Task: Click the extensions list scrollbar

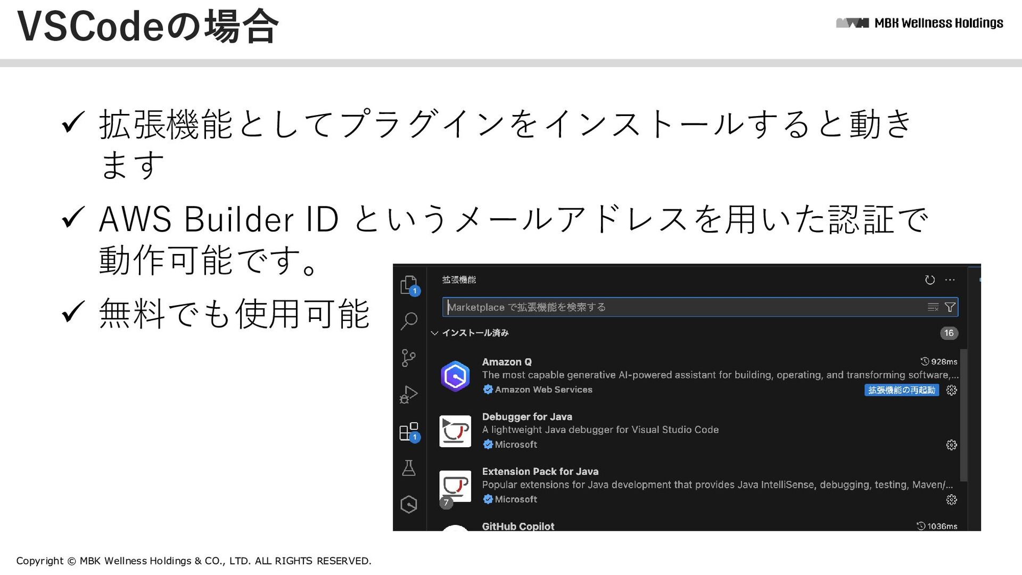Action: point(963,415)
